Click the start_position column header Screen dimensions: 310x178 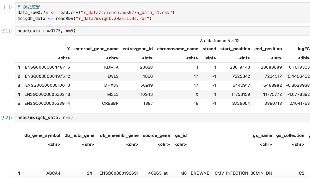click(235, 49)
